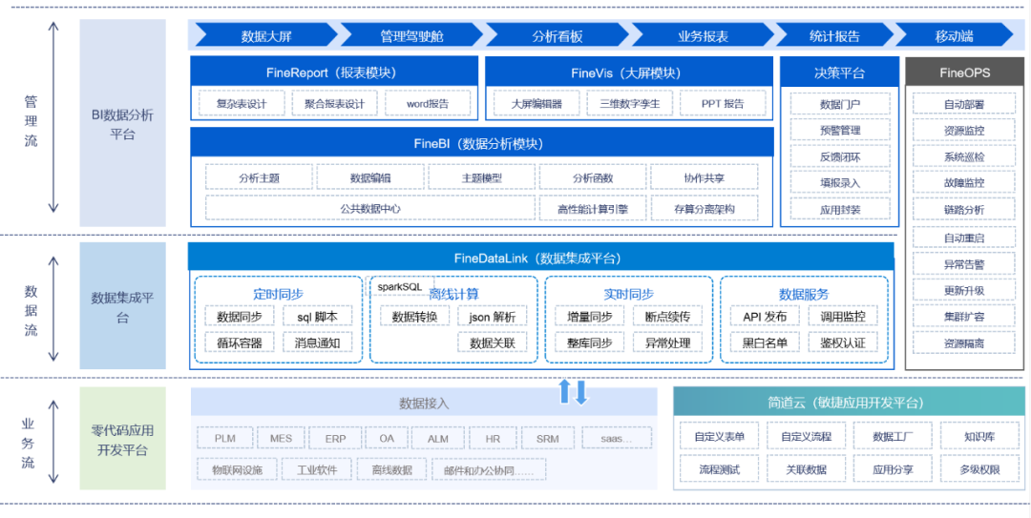This screenshot has width=1031, height=518.
Task: Click the sparkSQL label box
Action: click(399, 286)
